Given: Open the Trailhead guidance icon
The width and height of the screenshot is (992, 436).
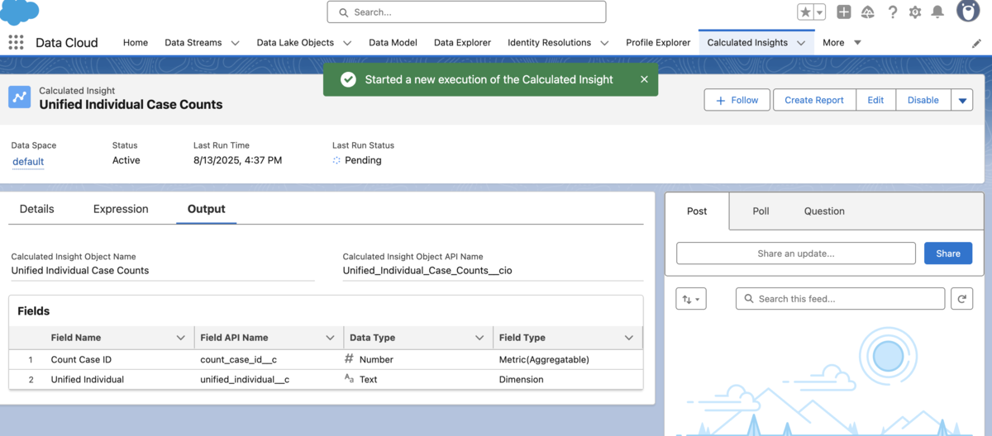Looking at the screenshot, I should [x=867, y=12].
